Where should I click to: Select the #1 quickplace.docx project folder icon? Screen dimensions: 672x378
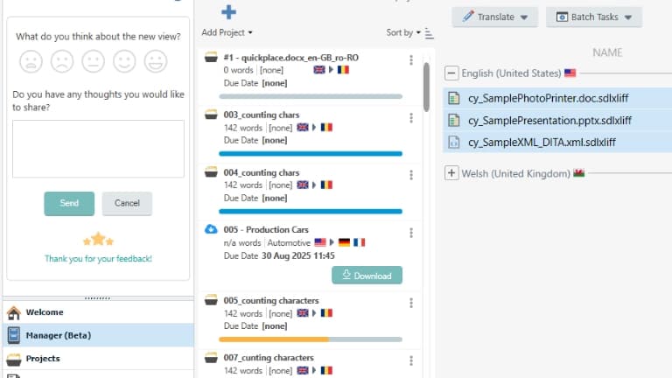tap(211, 57)
